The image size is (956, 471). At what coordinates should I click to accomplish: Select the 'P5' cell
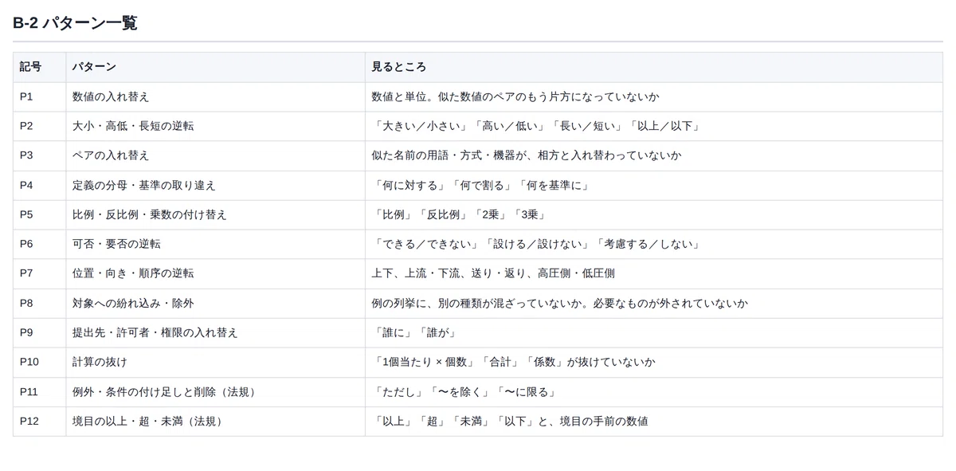coord(39,214)
